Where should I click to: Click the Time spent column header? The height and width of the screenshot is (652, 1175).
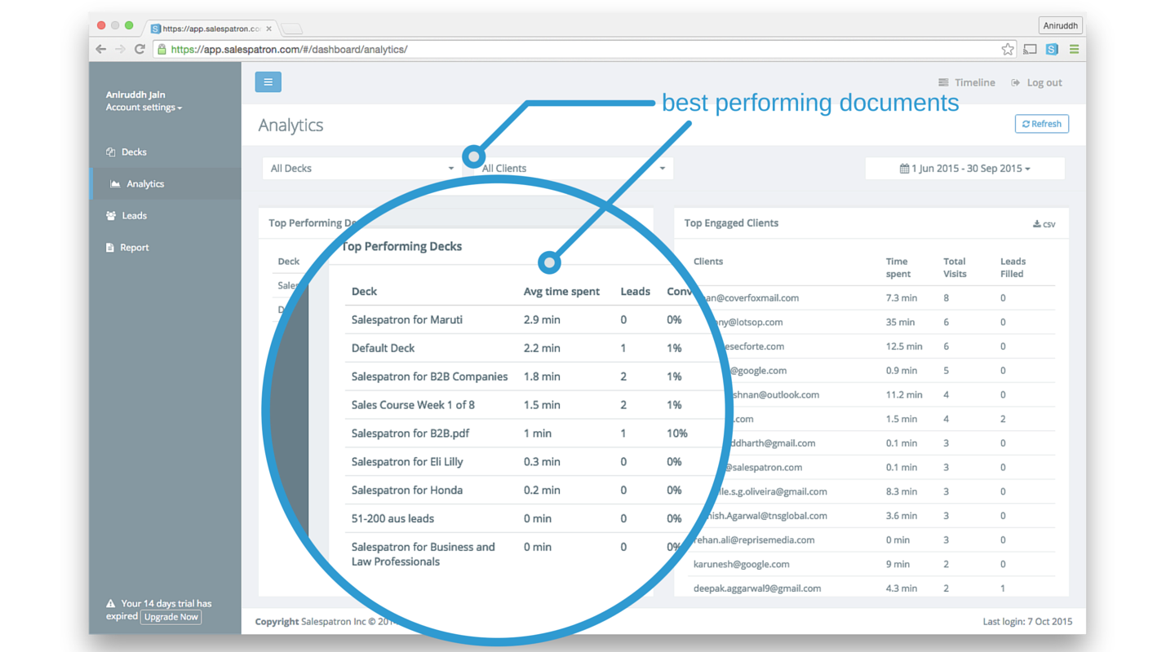(897, 267)
